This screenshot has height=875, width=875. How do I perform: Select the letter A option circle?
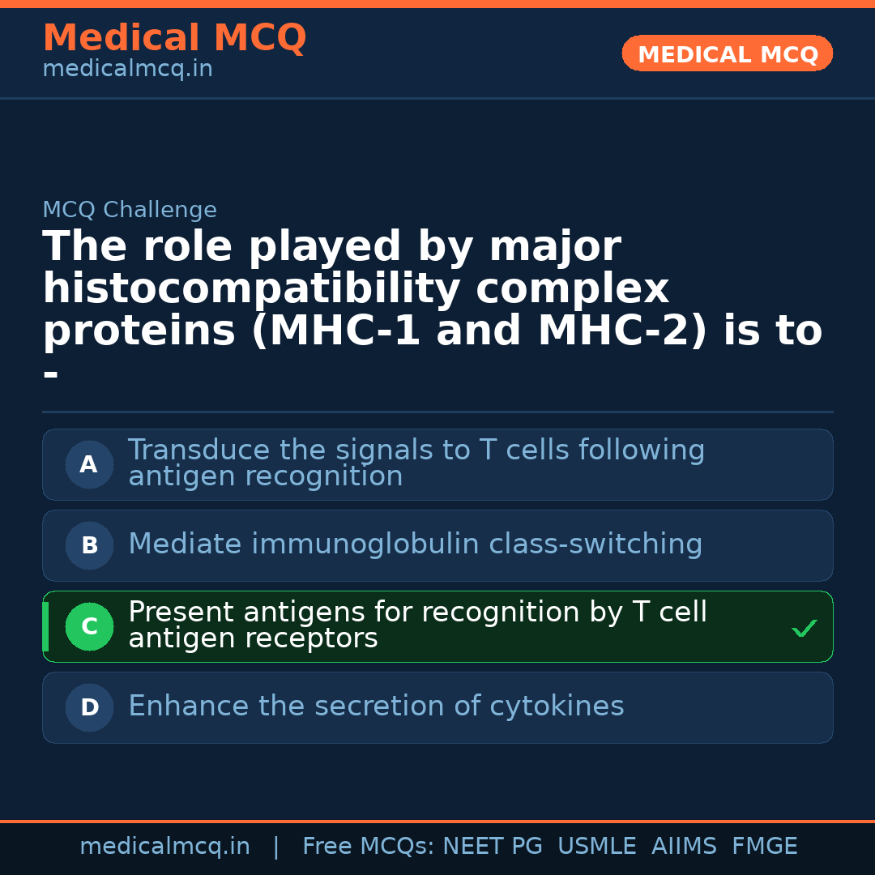89,465
